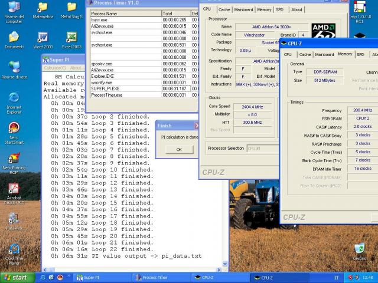Viewport: 378px width, 283px height.
Task: Open Acrobat Reader desktop shortcut
Action: pyautogui.click(x=14, y=194)
